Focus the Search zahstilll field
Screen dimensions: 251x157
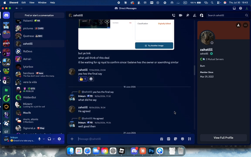click(227, 15)
